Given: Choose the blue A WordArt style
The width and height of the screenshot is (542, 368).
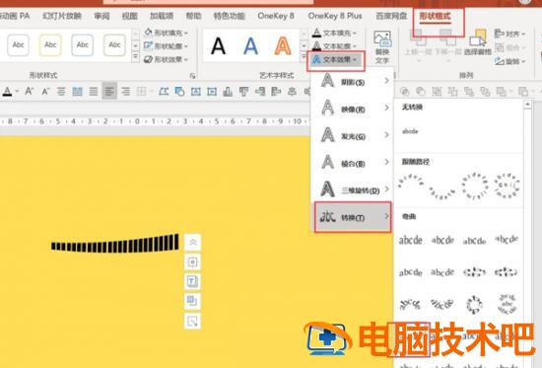Looking at the screenshot, I should pyautogui.click(x=250, y=46).
